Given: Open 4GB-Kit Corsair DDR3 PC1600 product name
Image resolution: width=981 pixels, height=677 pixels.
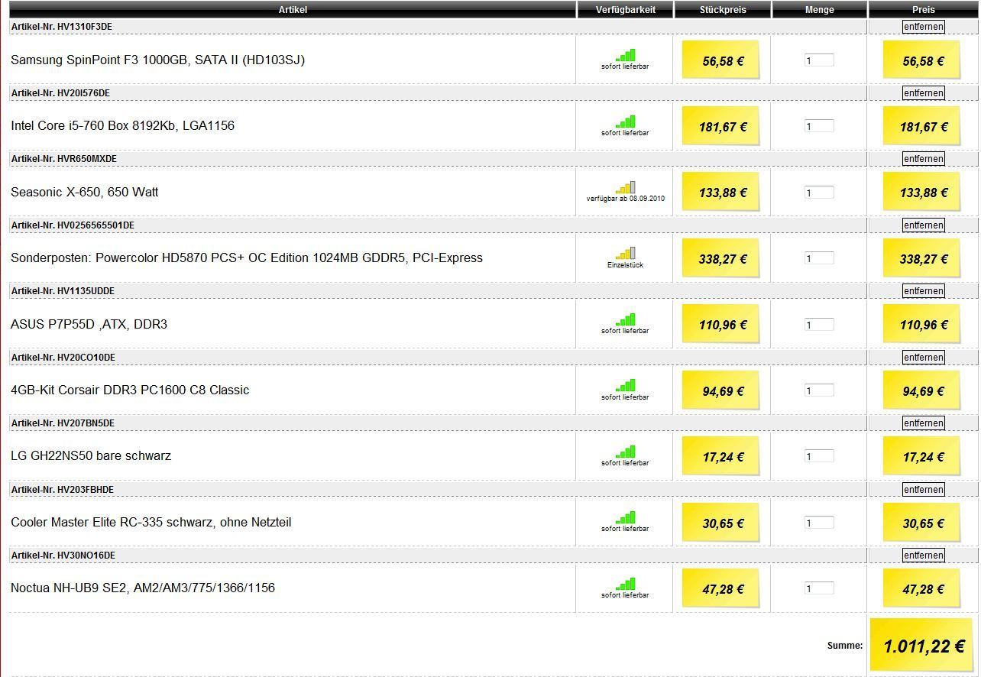Looking at the screenshot, I should pyautogui.click(x=130, y=390).
